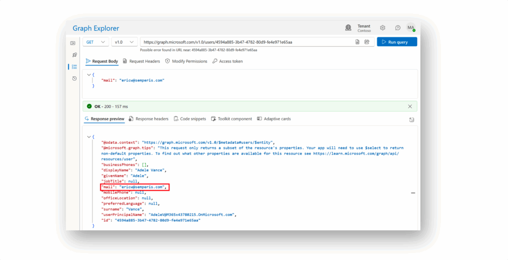Click the officeLocation null line
Image resolution: width=508 pixels, height=260 pixels.
click(x=127, y=198)
